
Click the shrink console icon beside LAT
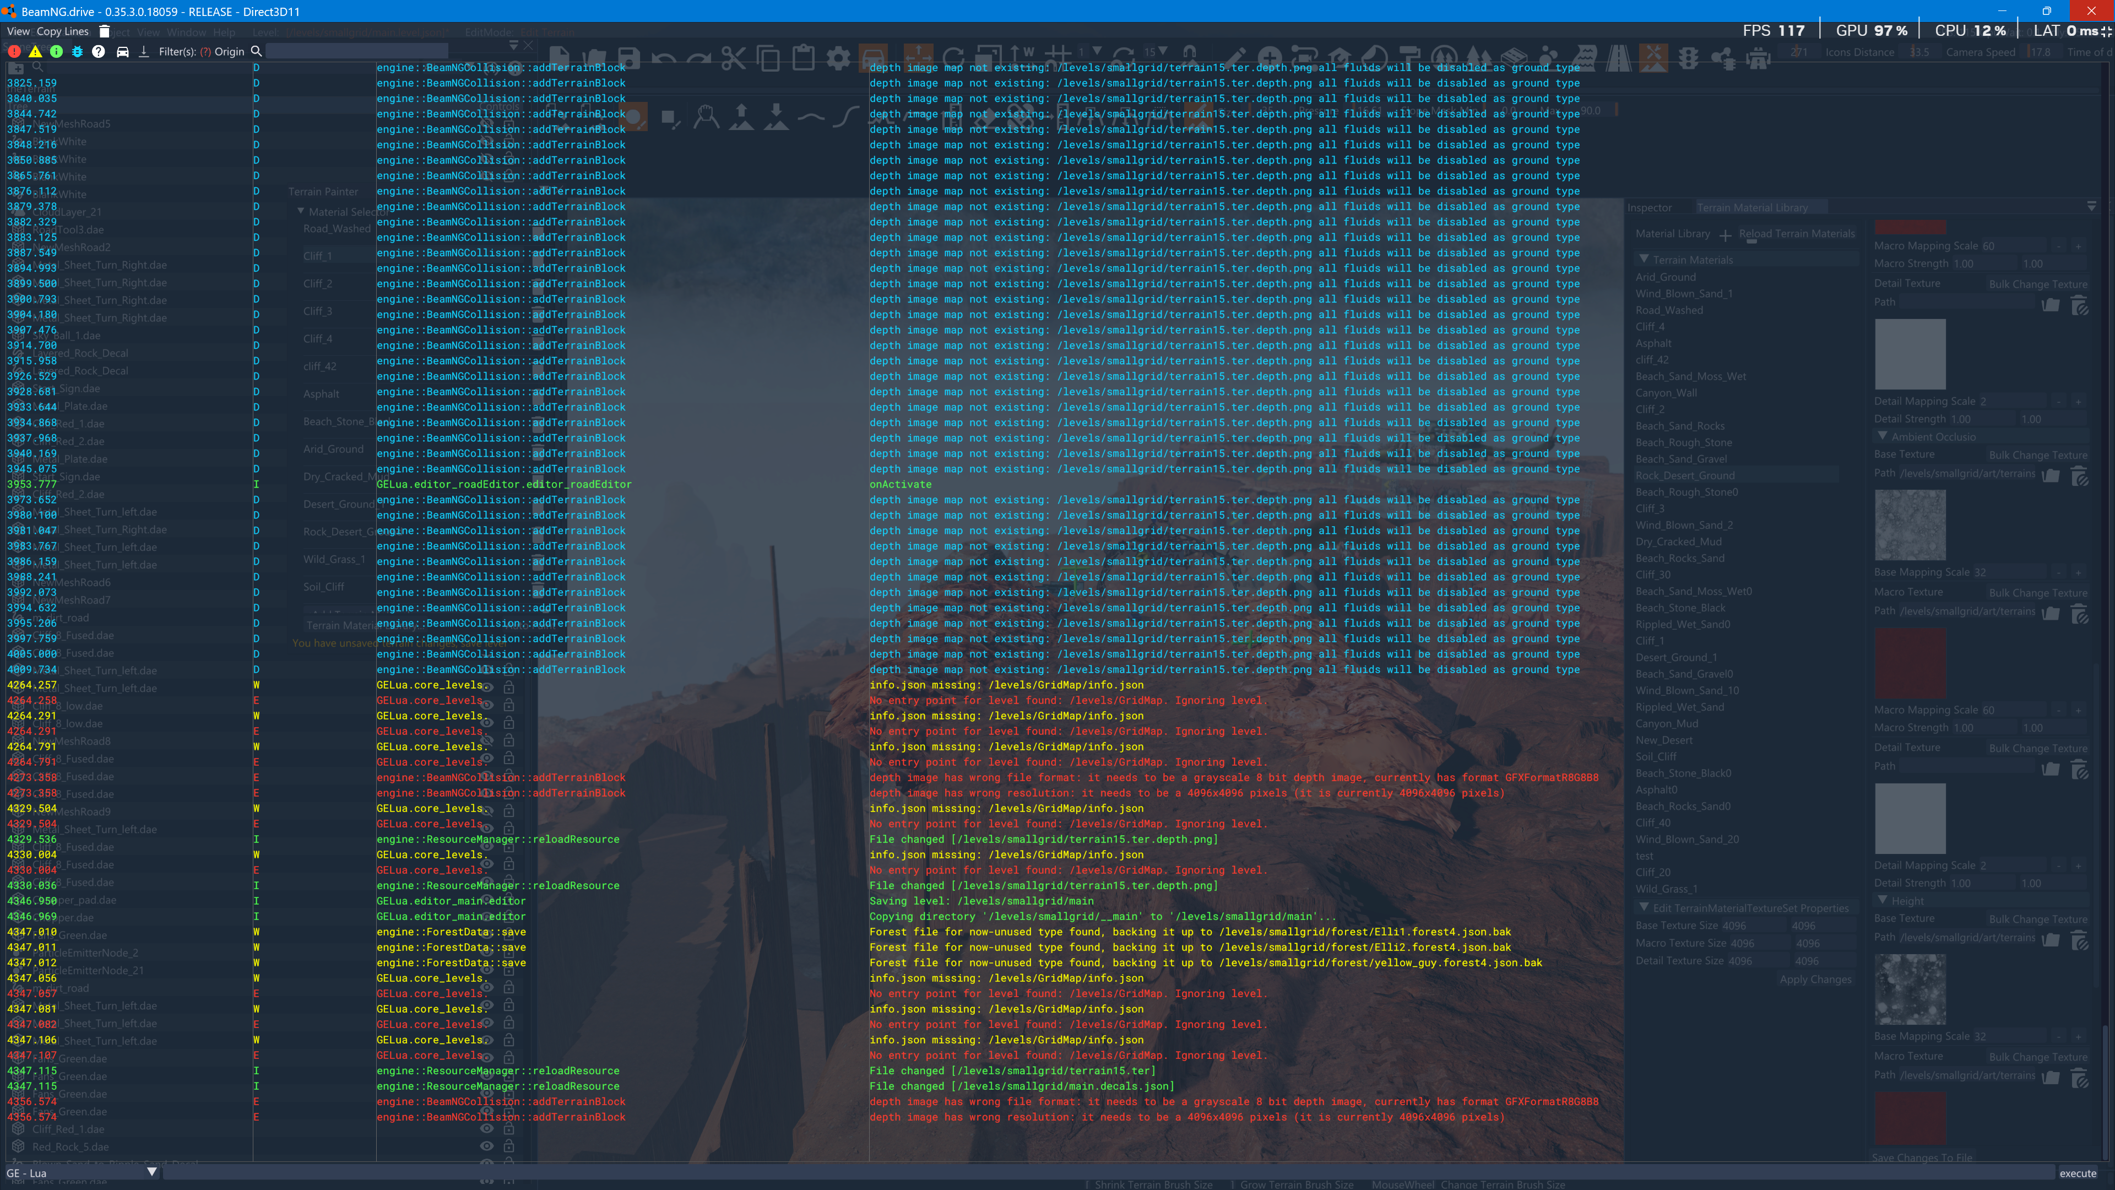(2106, 31)
